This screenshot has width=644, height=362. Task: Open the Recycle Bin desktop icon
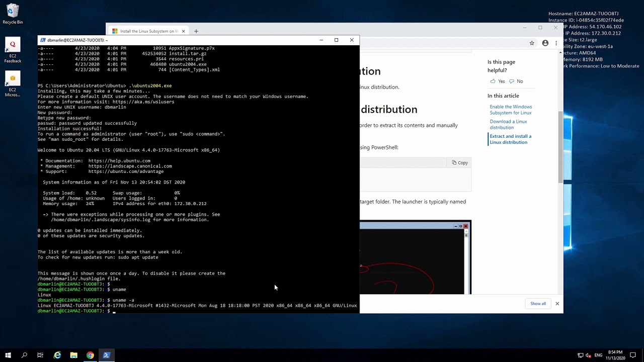pos(13,14)
